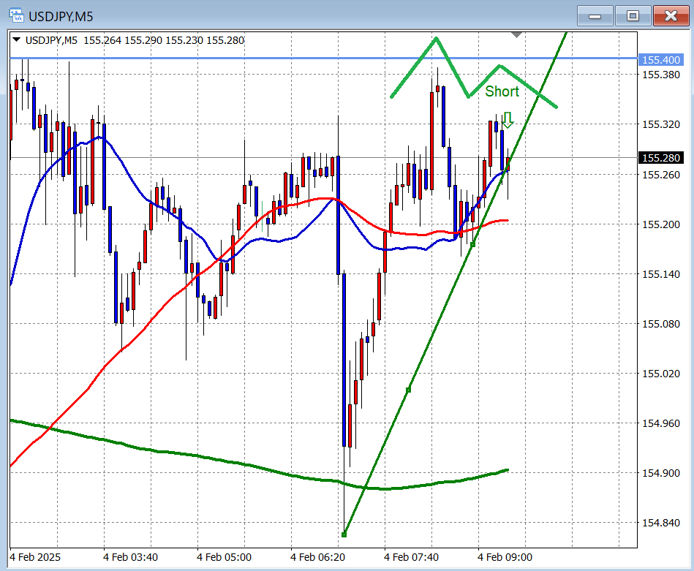Select the blue 155.400 price level tag

point(660,58)
